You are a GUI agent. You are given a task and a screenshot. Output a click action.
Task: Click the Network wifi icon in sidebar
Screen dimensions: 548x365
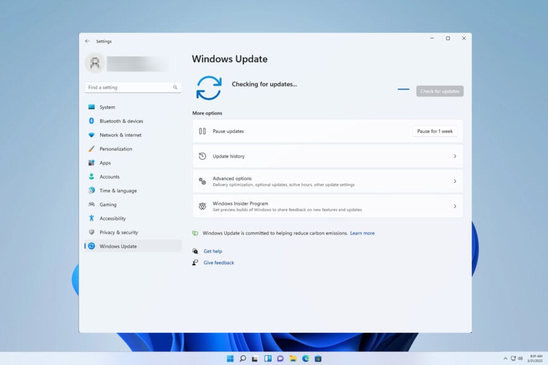click(x=92, y=135)
